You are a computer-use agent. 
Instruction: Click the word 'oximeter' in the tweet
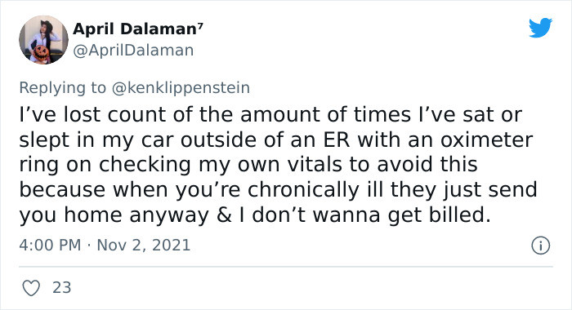(x=486, y=139)
